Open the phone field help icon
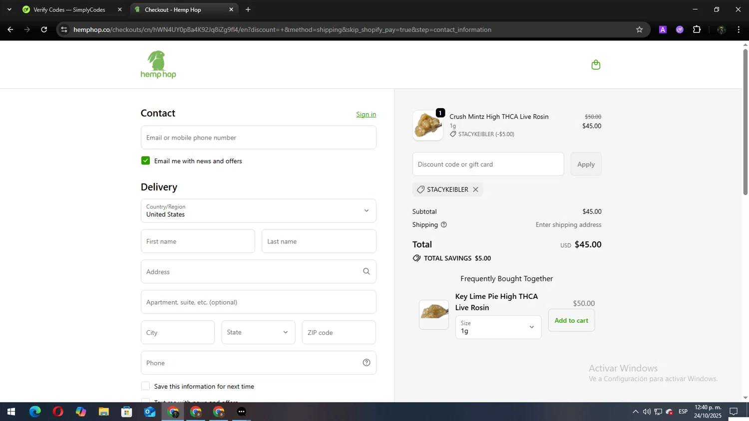Viewport: 749px width, 421px height. [x=367, y=363]
